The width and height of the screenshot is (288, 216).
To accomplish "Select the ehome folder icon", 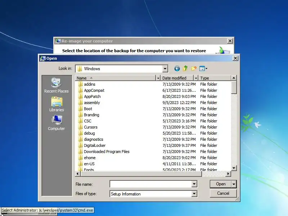I will (x=80, y=158).
